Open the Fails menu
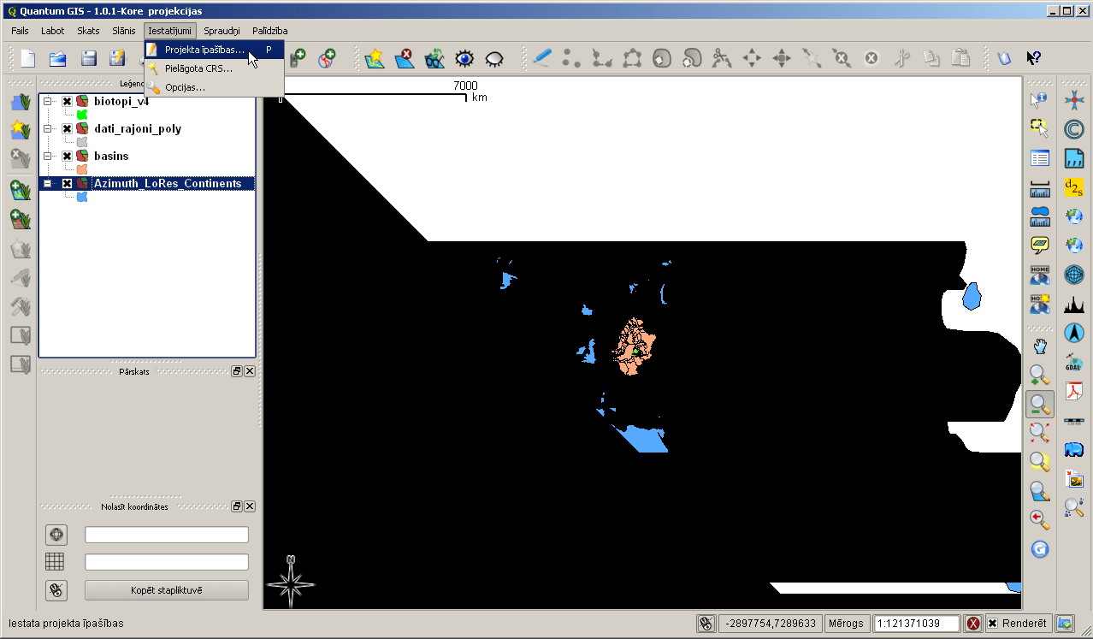This screenshot has width=1093, height=639. [21, 31]
